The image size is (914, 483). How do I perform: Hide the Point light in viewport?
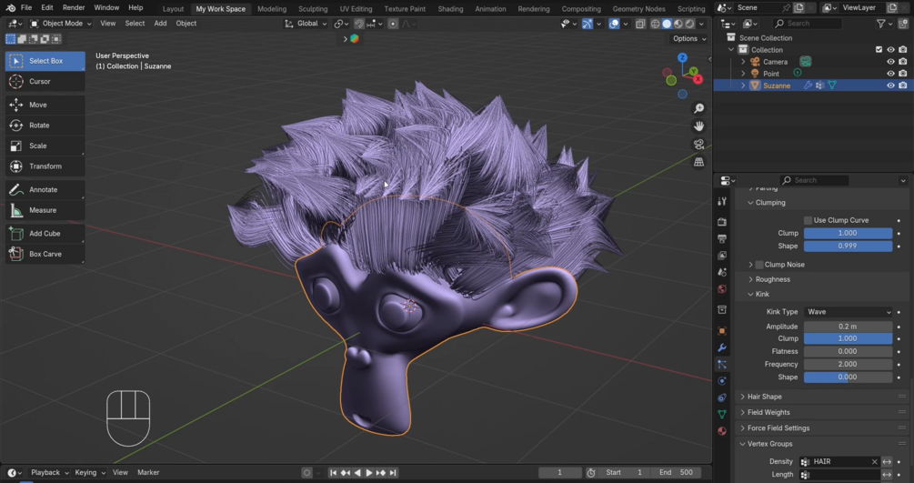pos(890,74)
